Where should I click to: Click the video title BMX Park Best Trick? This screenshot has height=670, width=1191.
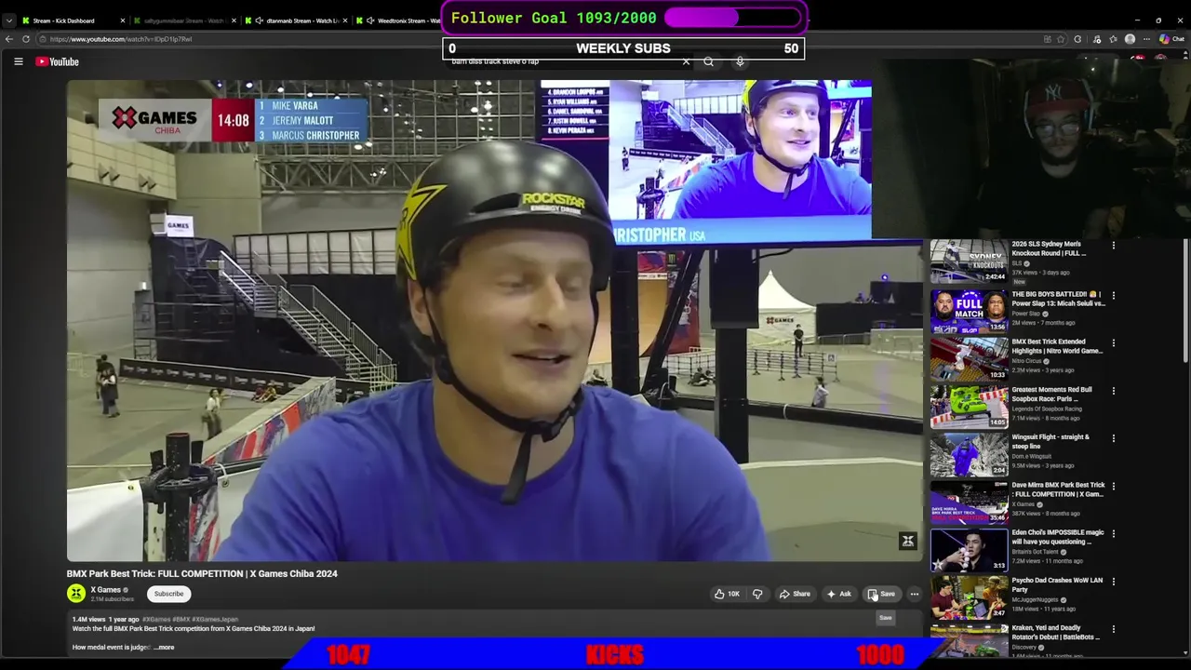pyautogui.click(x=202, y=573)
